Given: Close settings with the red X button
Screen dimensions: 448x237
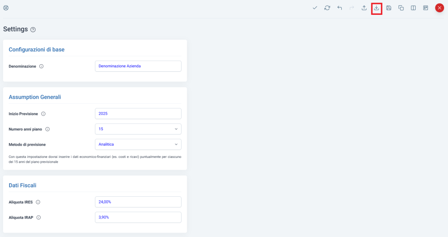Looking at the screenshot, I should [x=439, y=8].
